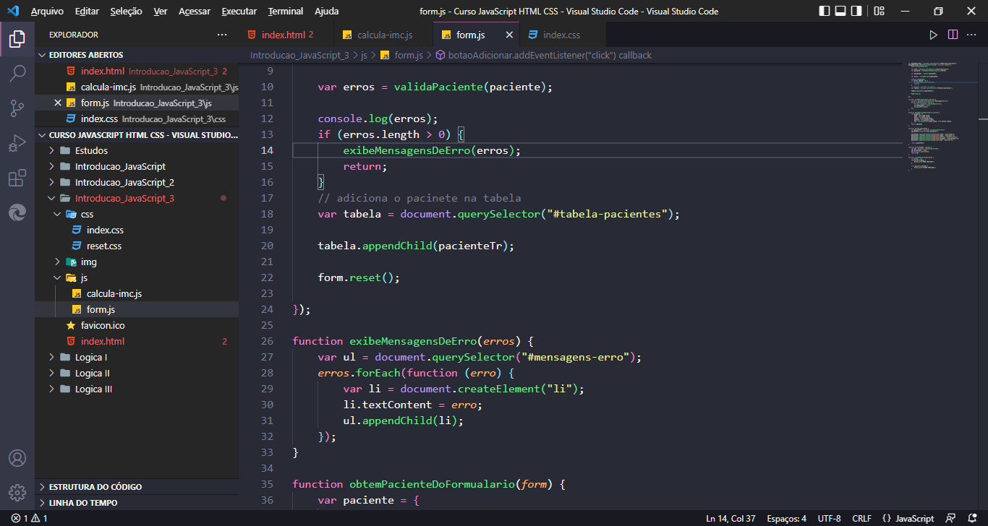Open the Search view in activity bar
The width and height of the screenshot is (988, 526).
point(17,74)
